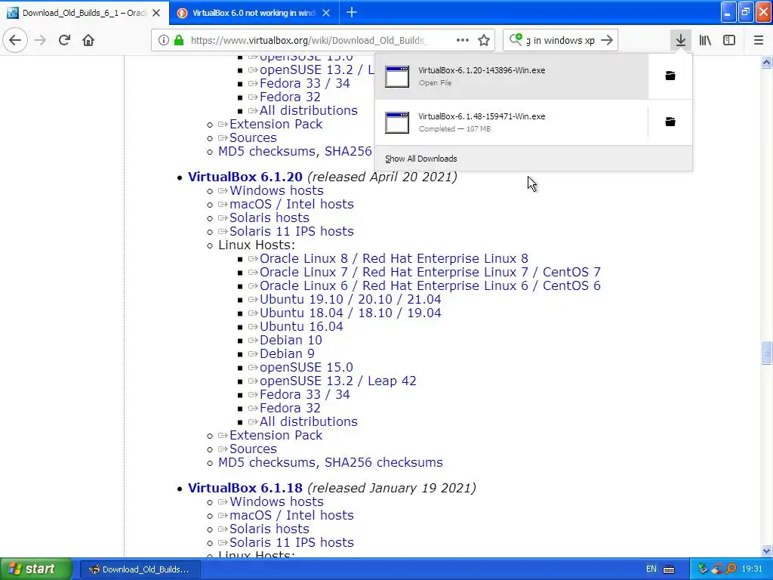Close the VirtualBox 6.0 not working tab

coord(326,13)
